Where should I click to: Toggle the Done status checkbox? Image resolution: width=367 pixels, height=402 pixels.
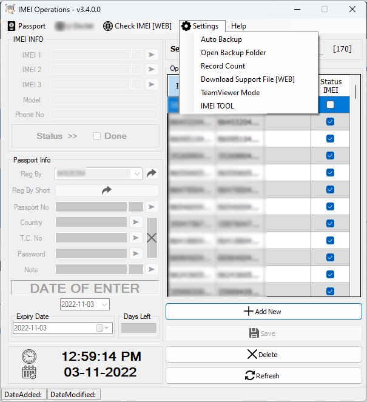pos(96,136)
